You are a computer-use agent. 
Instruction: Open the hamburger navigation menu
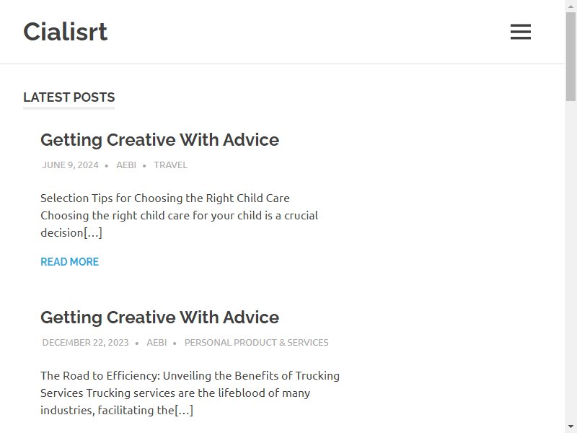coord(520,32)
